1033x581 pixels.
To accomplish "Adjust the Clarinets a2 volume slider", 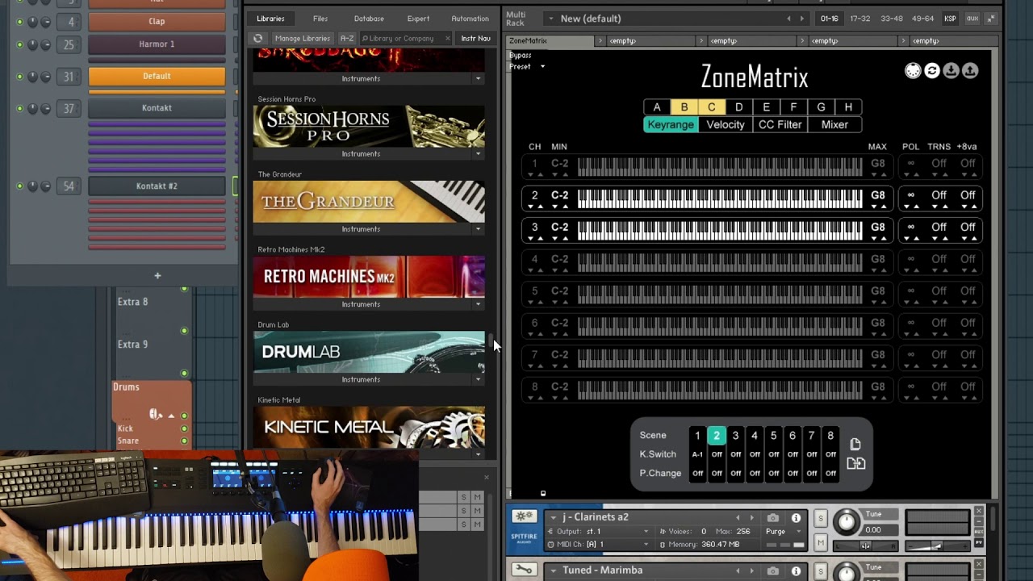I will click(937, 546).
